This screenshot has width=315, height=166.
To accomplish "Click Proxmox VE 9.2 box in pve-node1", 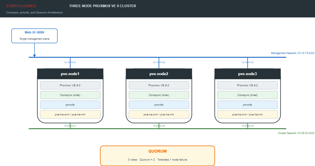I will click(70, 85).
